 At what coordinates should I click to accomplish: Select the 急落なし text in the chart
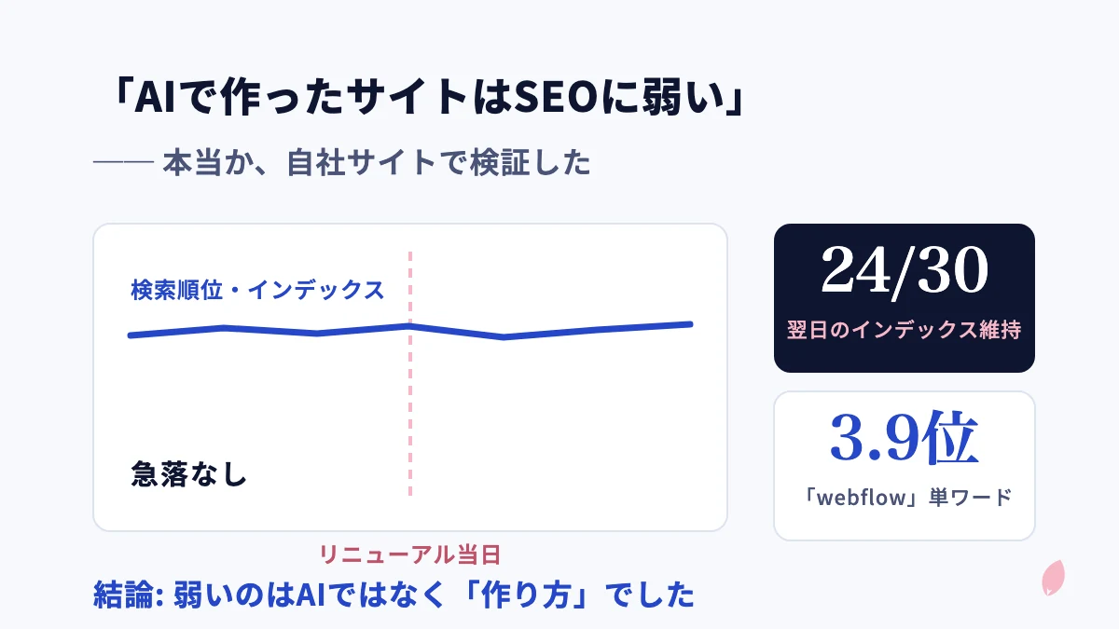pos(189,473)
